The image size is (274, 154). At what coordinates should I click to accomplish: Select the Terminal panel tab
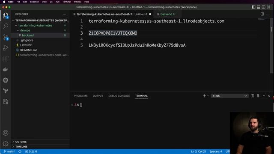click(x=141, y=96)
